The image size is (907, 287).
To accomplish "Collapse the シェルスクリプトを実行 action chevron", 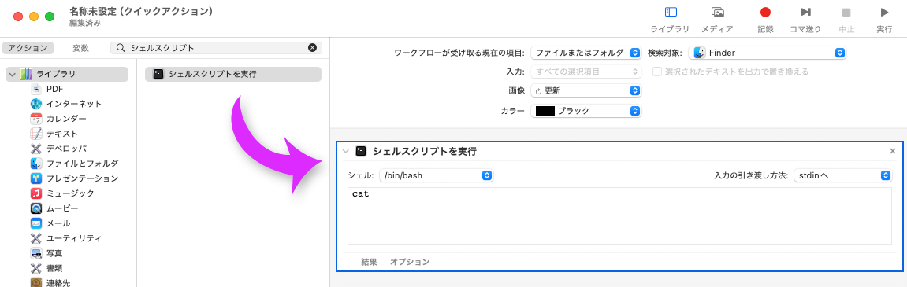I will [x=346, y=151].
